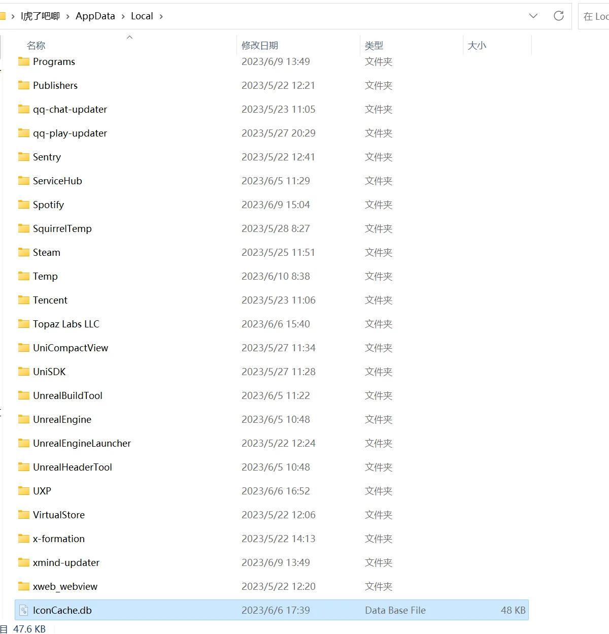
Task: Click the Spotify folder icon
Action: tap(24, 205)
